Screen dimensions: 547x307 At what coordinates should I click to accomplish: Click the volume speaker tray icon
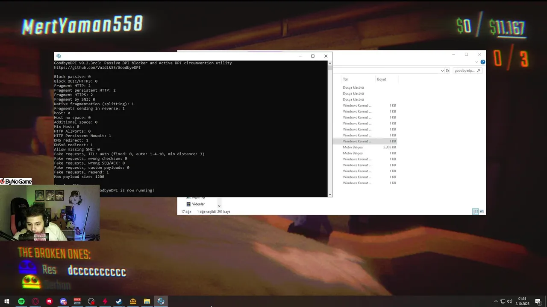509,301
